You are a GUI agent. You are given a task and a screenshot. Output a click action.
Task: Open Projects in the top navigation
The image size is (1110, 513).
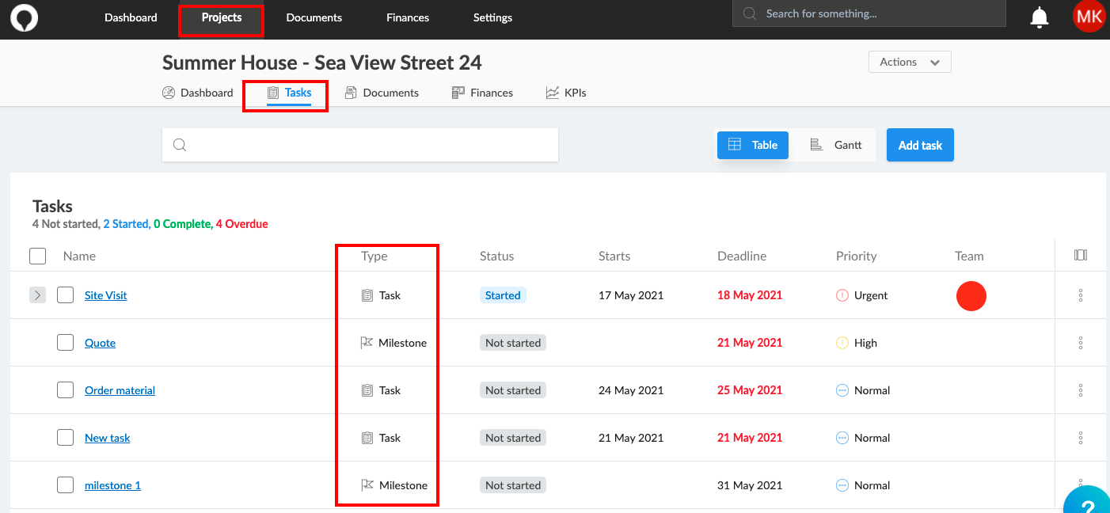(x=222, y=17)
